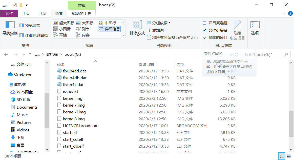Select WPS网盘 in navigation pane
This screenshot has width=294, height=160.
(x=22, y=92)
